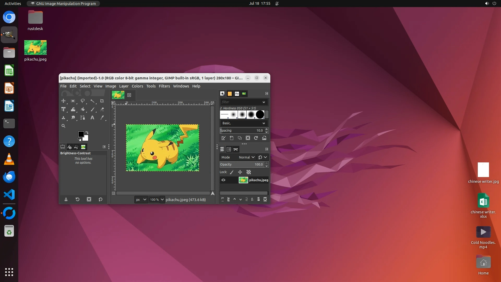Activate the Eraser tool
Screen dimensions: 501x282
point(102,109)
